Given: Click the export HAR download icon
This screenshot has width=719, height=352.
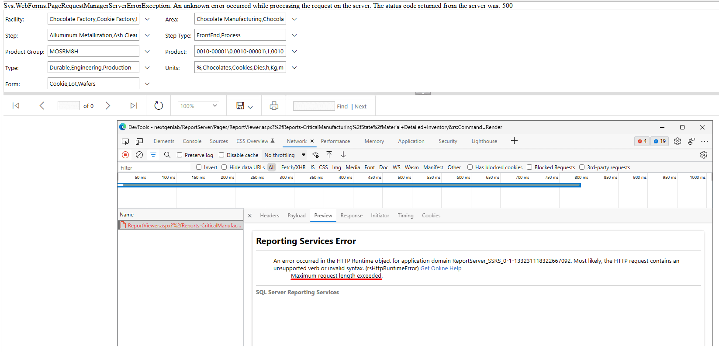Looking at the screenshot, I should [343, 155].
